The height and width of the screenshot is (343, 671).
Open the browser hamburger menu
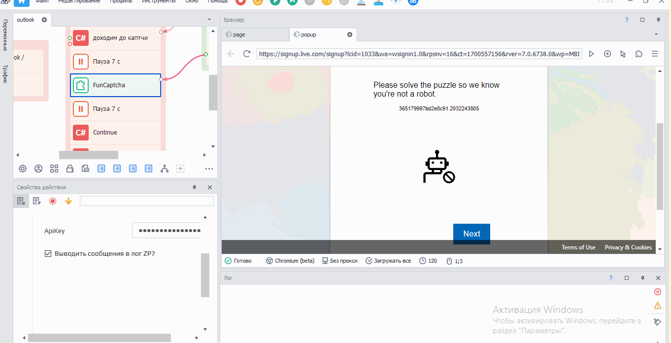[x=655, y=54]
